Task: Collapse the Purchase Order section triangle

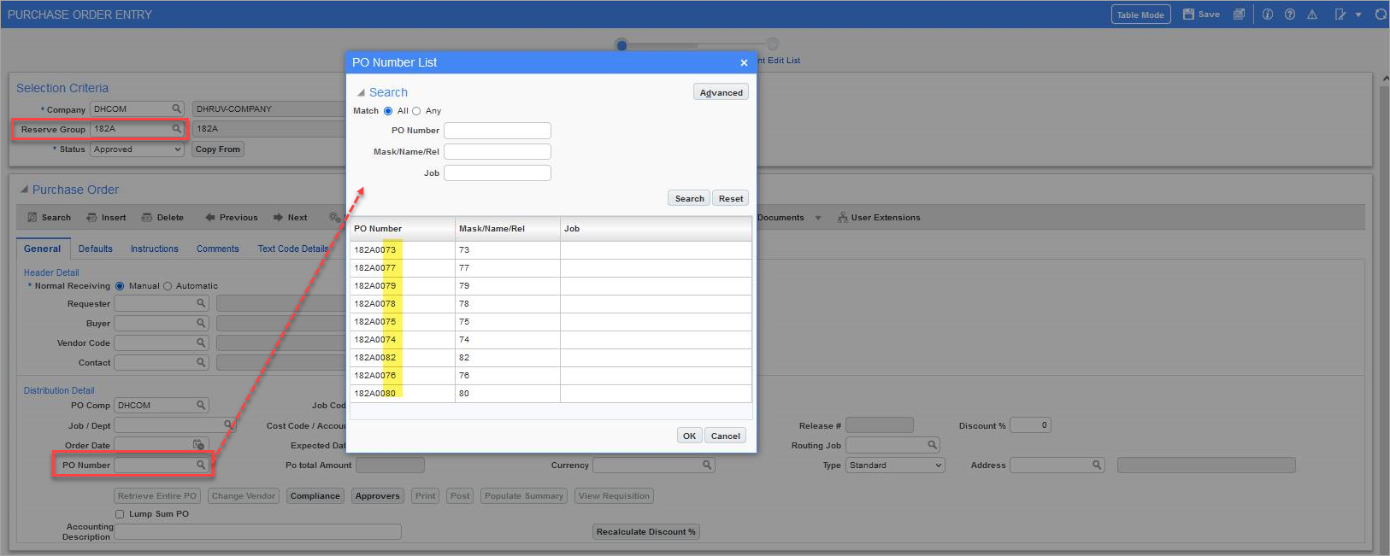Action: (x=24, y=190)
